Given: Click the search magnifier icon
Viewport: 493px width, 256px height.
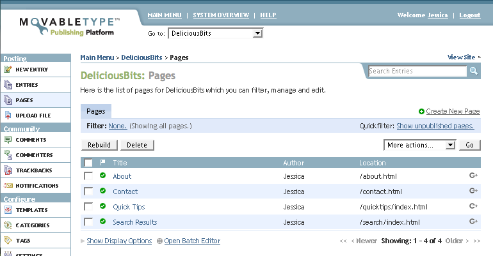Looking at the screenshot, I should pos(474,72).
